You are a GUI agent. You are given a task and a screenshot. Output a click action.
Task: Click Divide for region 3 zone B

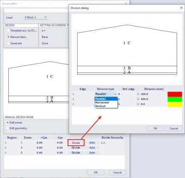[x=76, y=153]
